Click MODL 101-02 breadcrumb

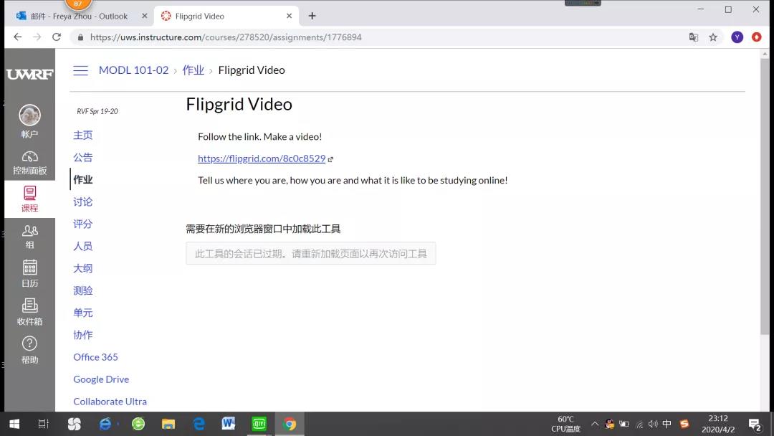coord(134,70)
